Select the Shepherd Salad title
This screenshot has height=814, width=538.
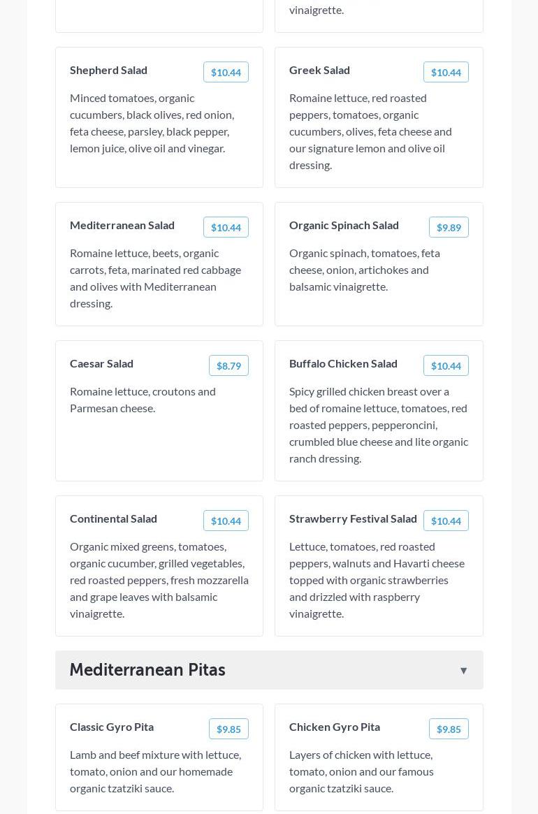click(x=108, y=70)
